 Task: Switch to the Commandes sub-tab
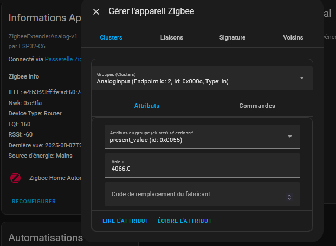(257, 106)
